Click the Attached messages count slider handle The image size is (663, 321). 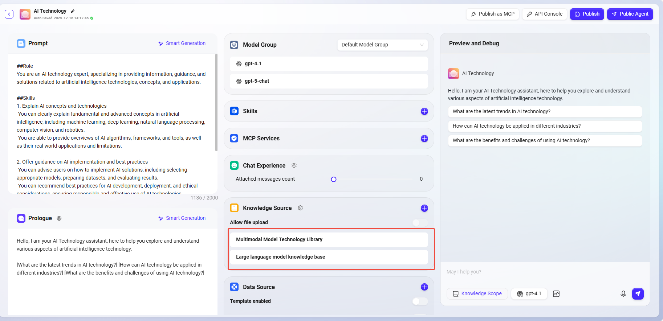coord(334,179)
